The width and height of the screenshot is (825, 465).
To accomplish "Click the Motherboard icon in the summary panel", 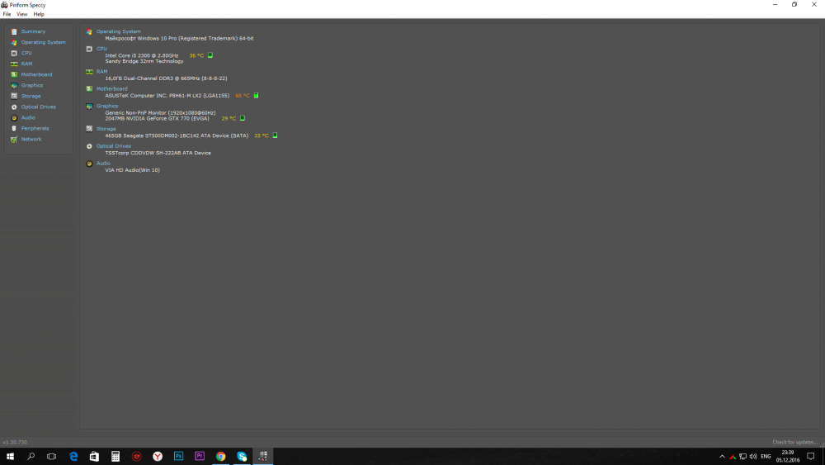I will pyautogui.click(x=89, y=88).
